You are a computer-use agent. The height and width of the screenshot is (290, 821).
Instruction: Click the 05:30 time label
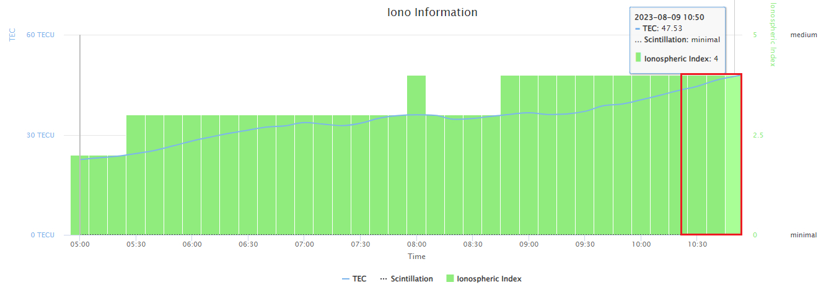136,244
